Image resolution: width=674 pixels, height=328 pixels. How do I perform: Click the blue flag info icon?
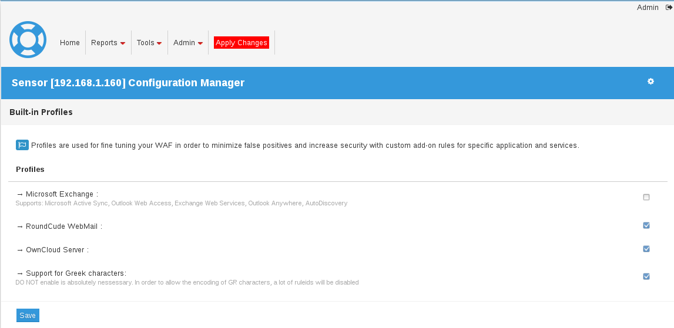click(22, 145)
